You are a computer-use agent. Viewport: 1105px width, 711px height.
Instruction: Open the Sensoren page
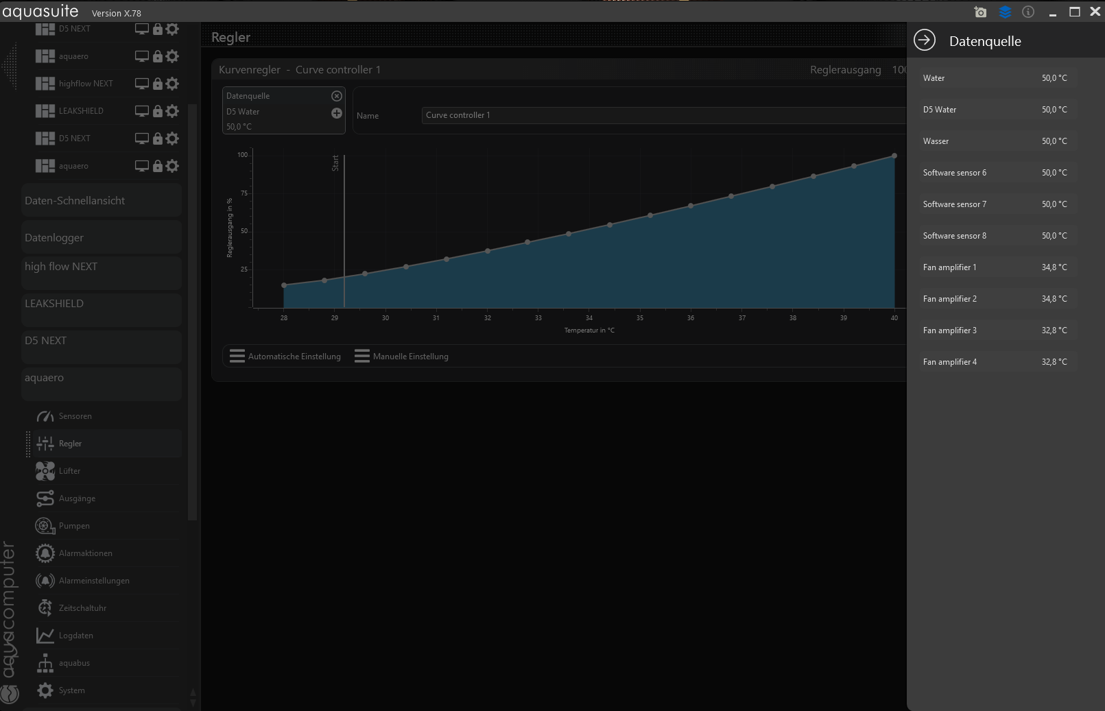pyautogui.click(x=75, y=416)
